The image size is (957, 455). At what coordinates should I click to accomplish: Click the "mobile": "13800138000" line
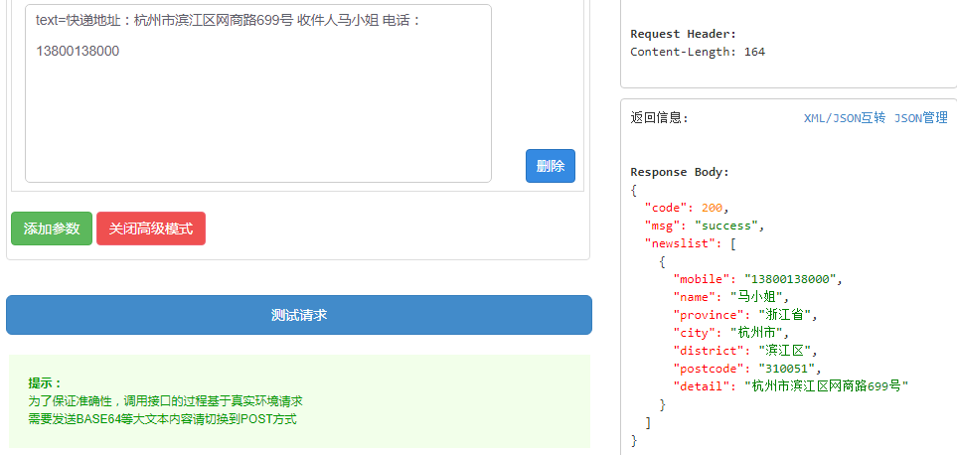click(757, 279)
